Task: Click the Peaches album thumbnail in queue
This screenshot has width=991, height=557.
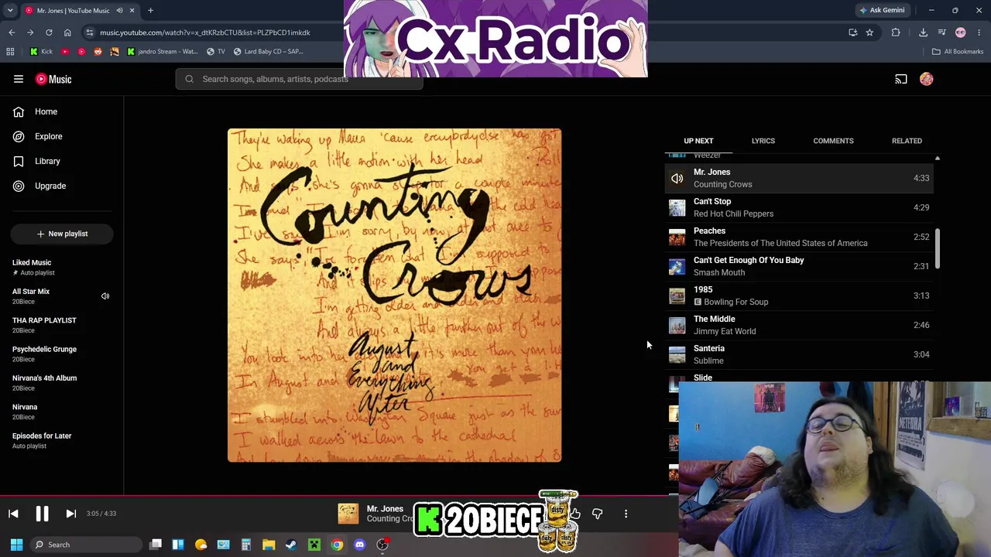Action: pos(677,237)
